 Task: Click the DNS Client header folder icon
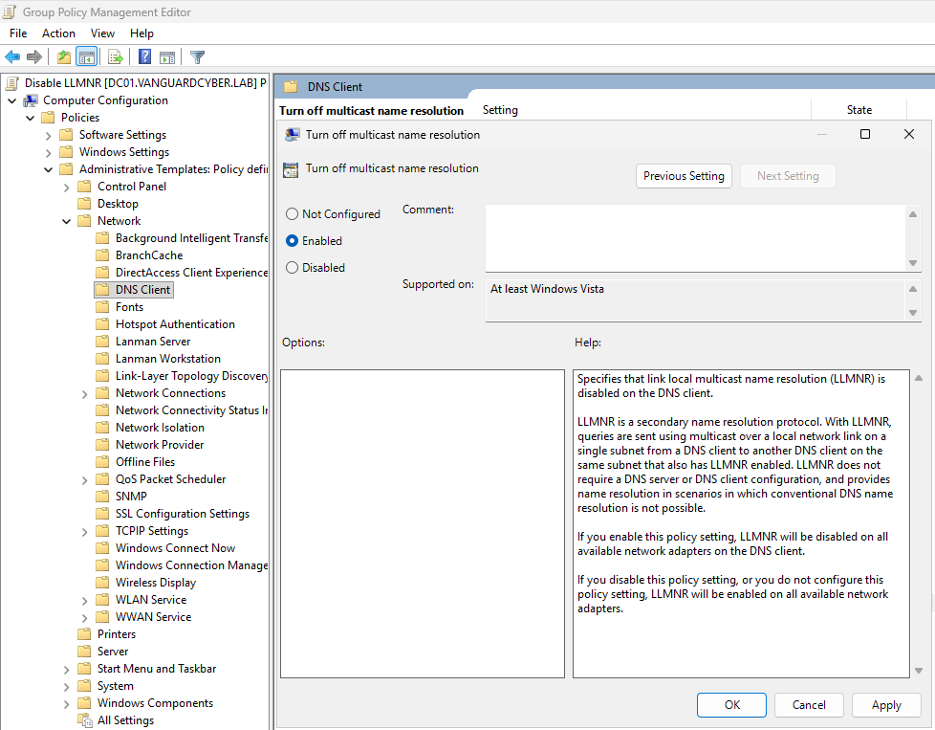(x=291, y=87)
